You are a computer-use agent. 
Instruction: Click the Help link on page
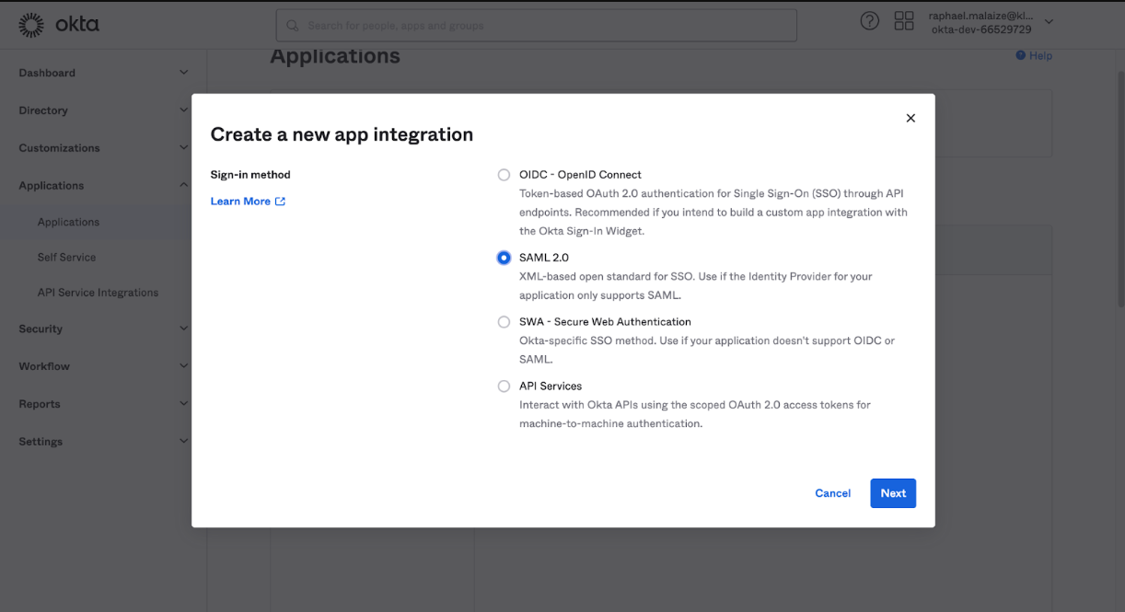coord(1034,56)
